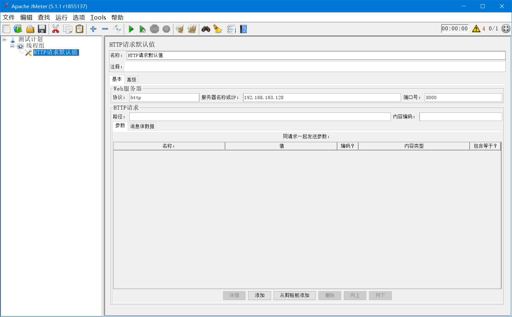The image size is (512, 317).
Task: Select HTTP请求默认值 tree item
Action: 56,52
